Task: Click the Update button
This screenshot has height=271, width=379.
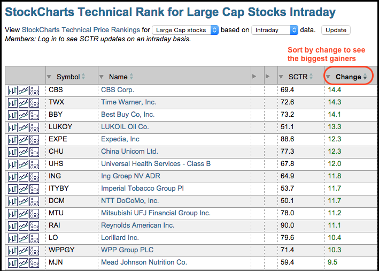Action: point(336,30)
